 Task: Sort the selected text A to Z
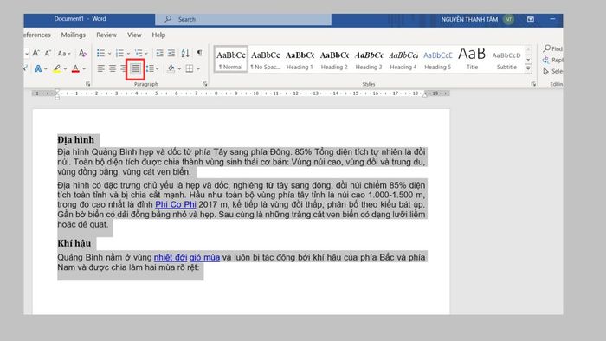coord(185,53)
